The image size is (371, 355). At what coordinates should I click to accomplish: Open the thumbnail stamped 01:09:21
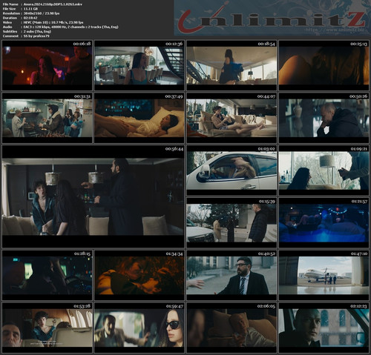324,170
